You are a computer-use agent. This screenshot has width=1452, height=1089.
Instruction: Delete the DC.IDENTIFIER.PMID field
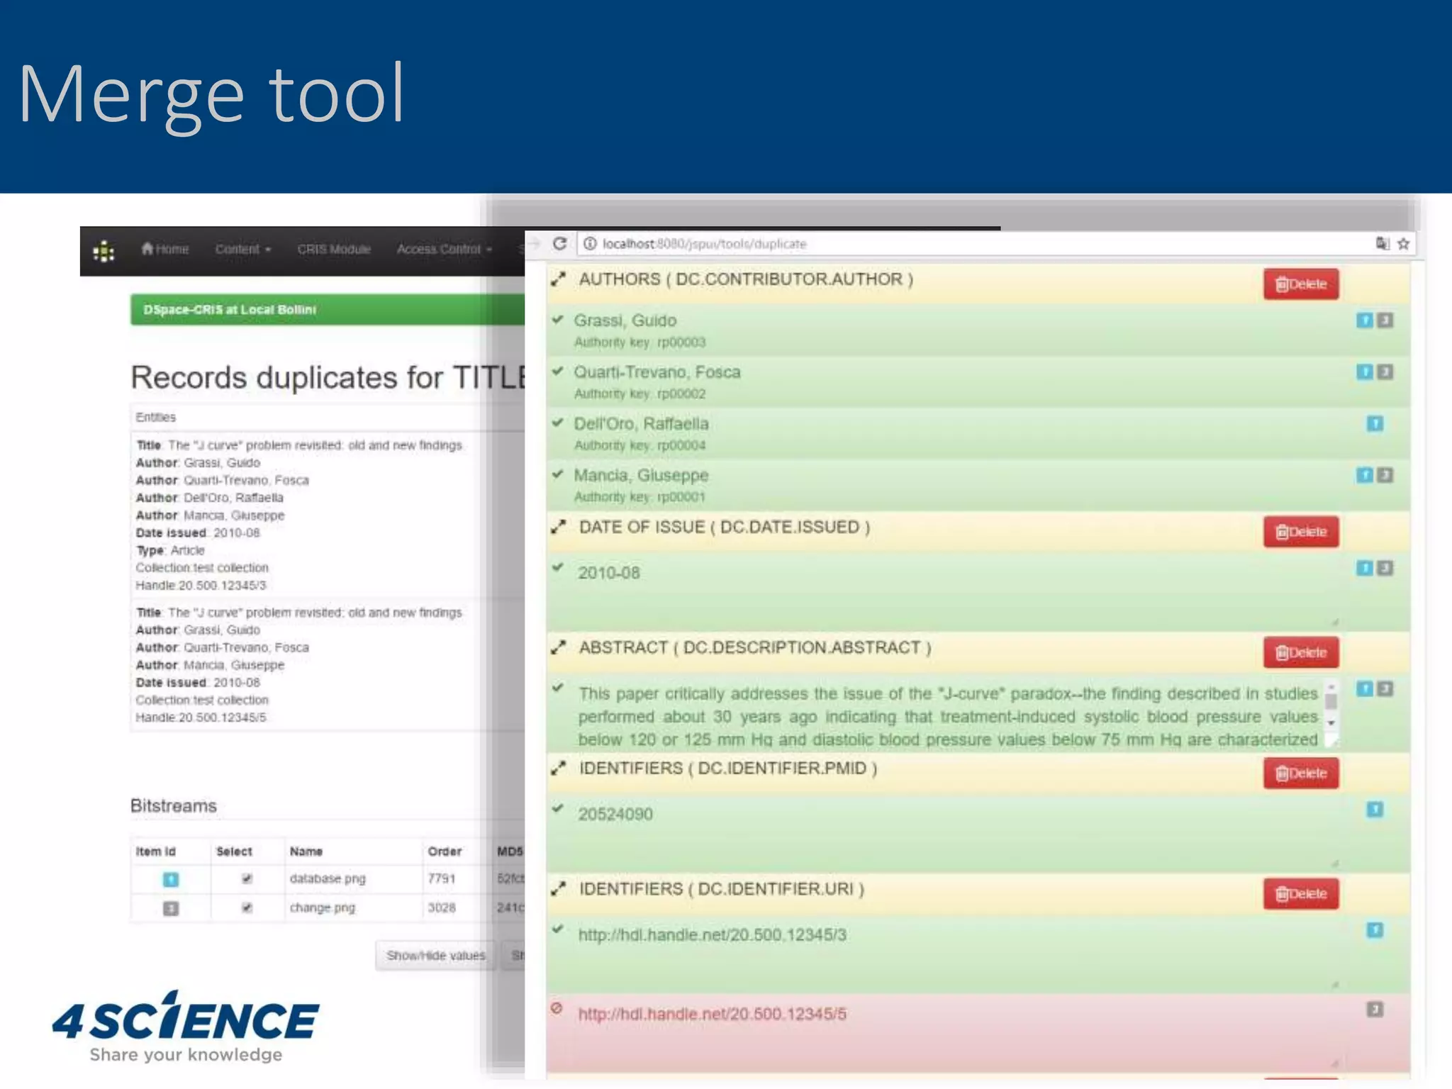pyautogui.click(x=1301, y=773)
